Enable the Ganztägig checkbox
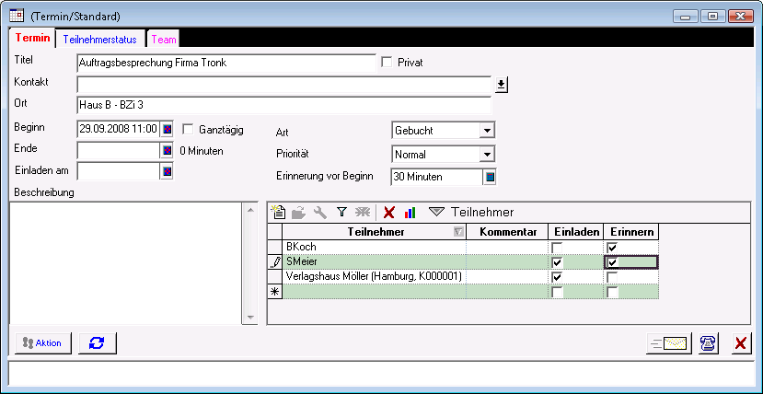Viewport: 763px width, 394px height. pos(188,130)
